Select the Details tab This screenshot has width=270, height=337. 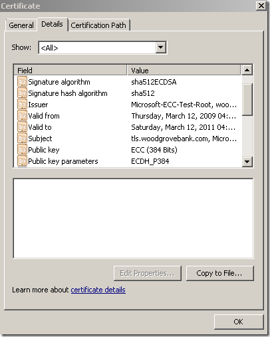click(53, 24)
